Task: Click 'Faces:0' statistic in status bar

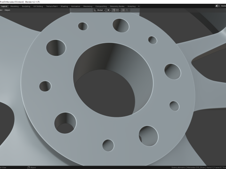Action: 218,168
